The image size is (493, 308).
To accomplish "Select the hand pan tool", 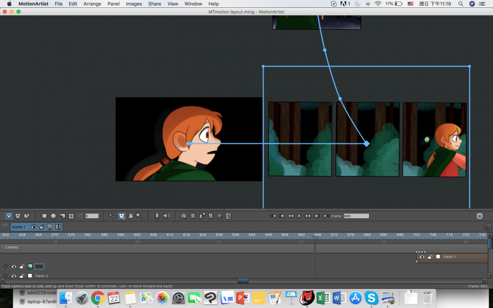I will (x=130, y=216).
